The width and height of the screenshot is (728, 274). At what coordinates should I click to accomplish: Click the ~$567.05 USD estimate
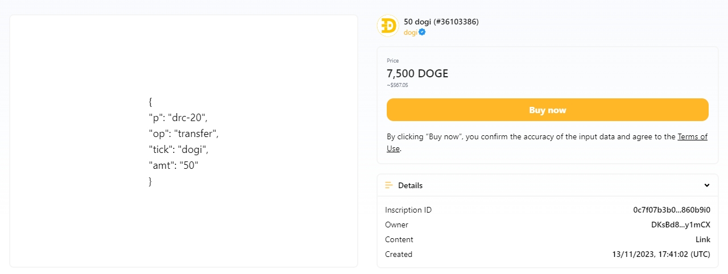(397, 85)
